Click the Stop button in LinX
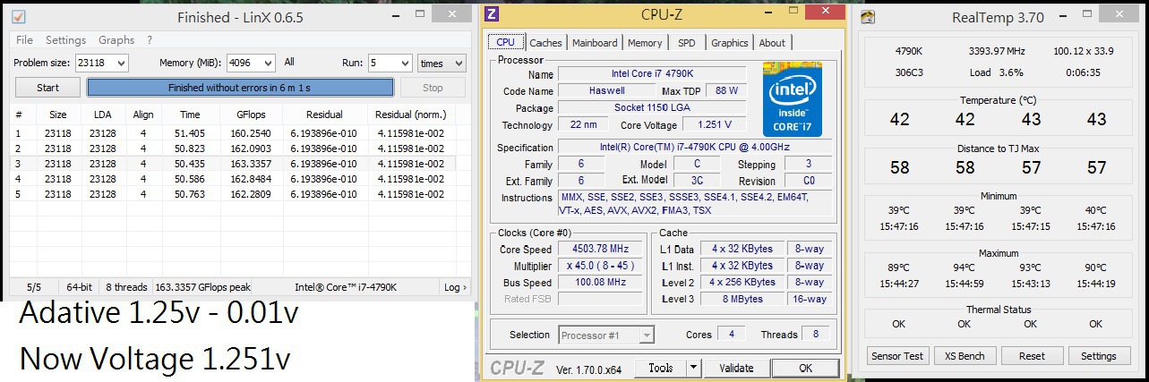This screenshot has width=1149, height=382. click(433, 88)
